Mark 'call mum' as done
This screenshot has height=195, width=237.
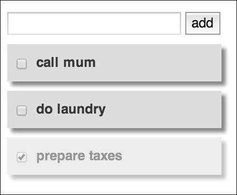(x=22, y=64)
